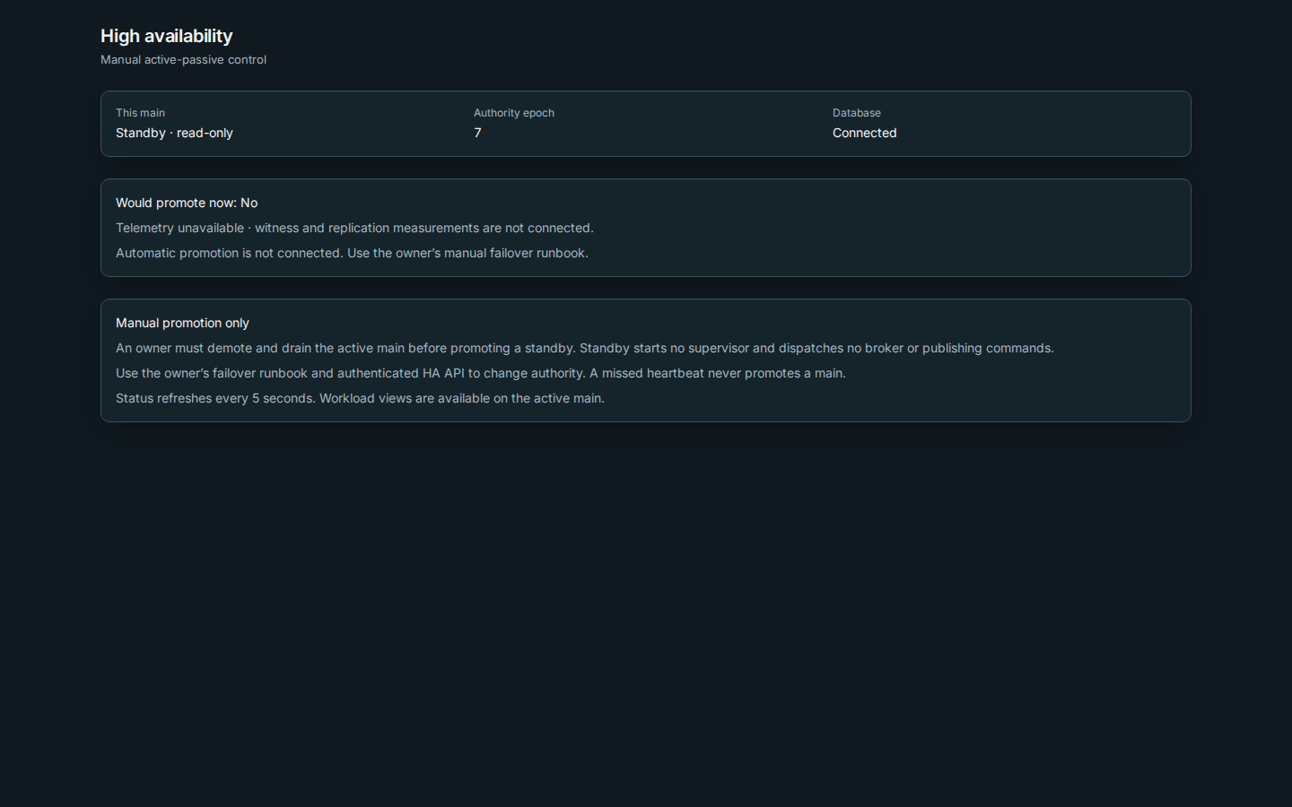Select the "Telemetry unavailable" message line

(x=354, y=228)
